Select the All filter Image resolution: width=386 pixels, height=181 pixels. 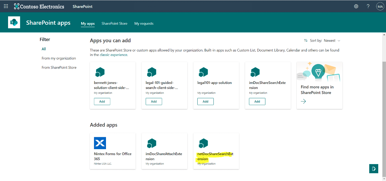click(x=44, y=49)
